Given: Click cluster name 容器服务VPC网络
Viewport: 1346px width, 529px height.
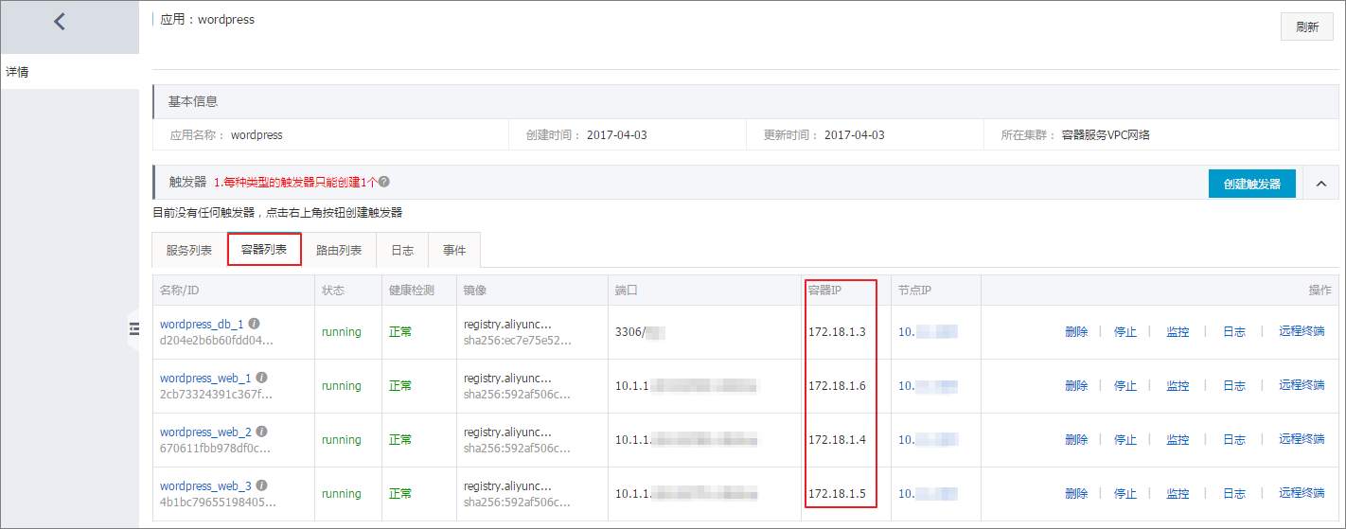Looking at the screenshot, I should [1107, 134].
